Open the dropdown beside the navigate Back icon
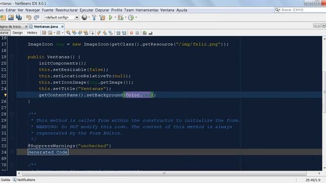The image size is (326, 183). click(x=54, y=33)
